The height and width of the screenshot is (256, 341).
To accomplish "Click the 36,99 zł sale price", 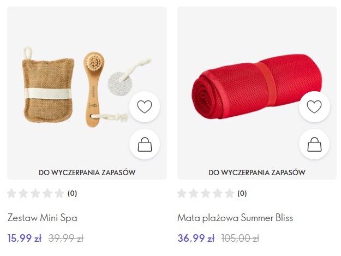I will (x=196, y=238).
